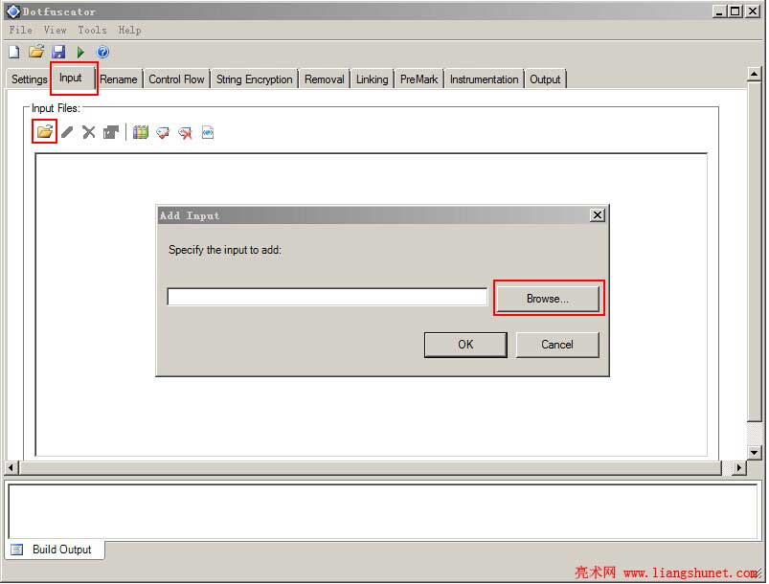Switch to the Rename tab
This screenshot has height=584, width=769.
click(x=119, y=79)
